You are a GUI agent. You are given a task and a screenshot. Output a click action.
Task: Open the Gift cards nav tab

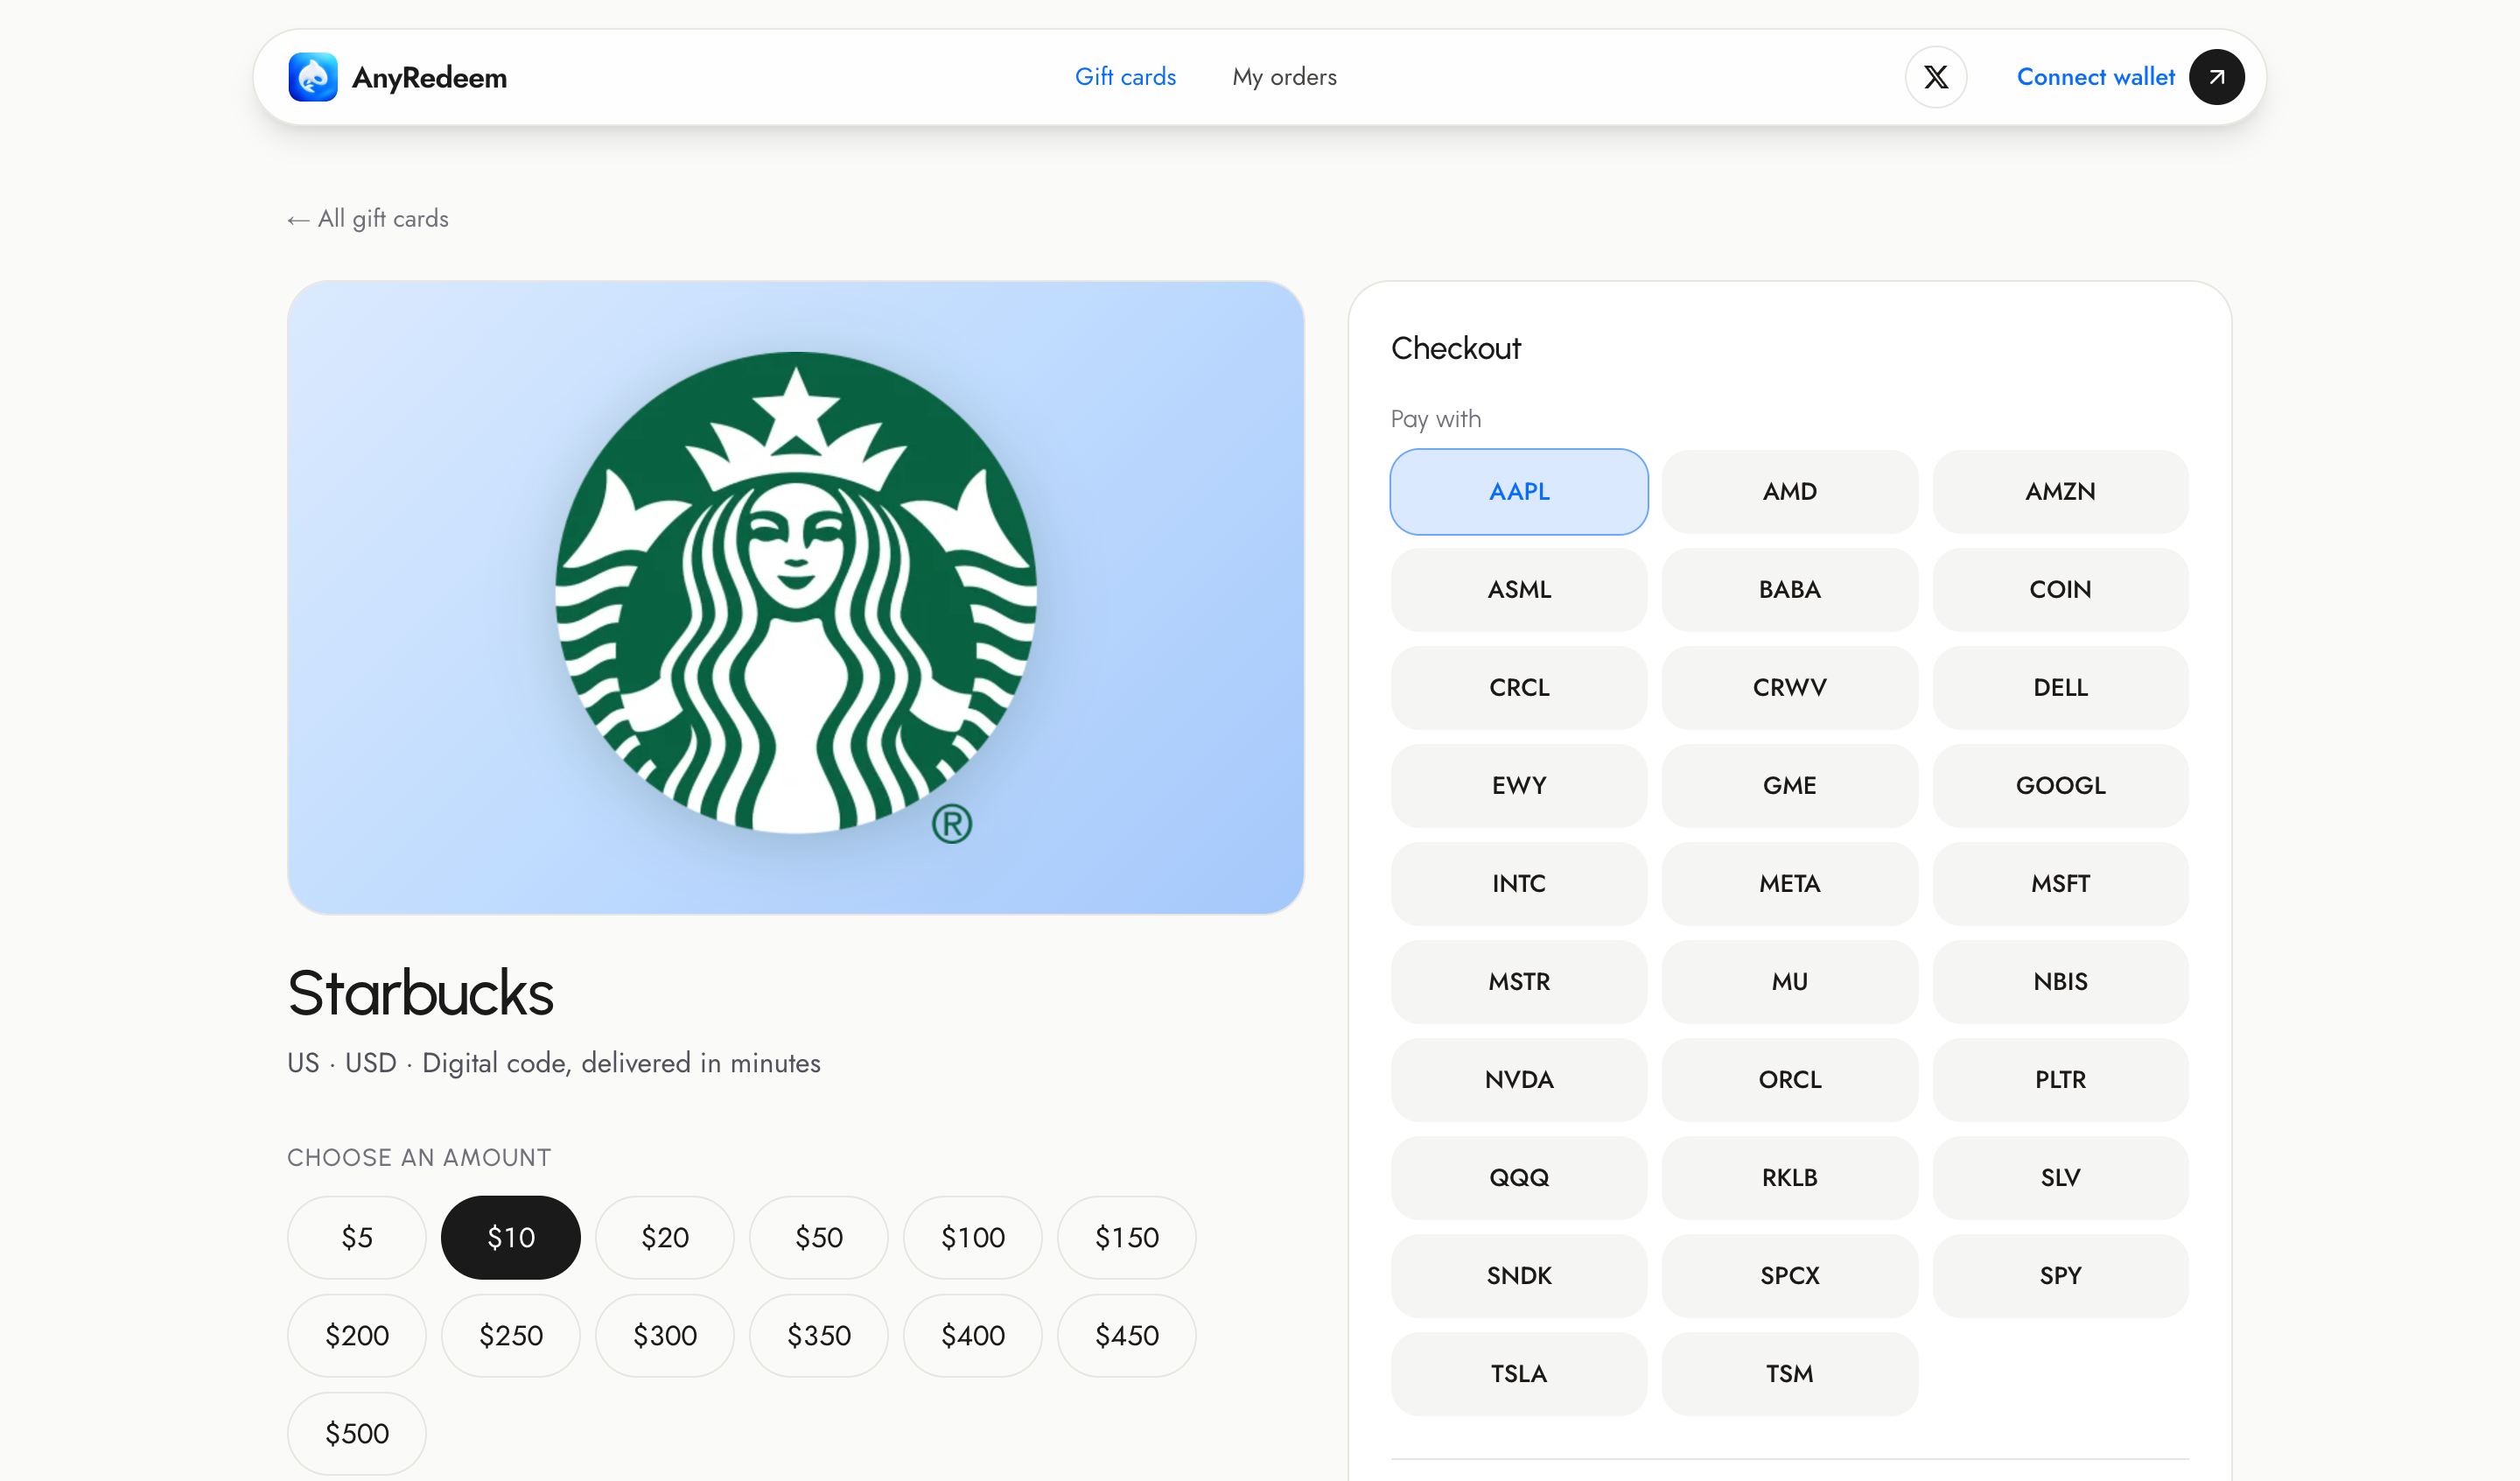(1125, 77)
